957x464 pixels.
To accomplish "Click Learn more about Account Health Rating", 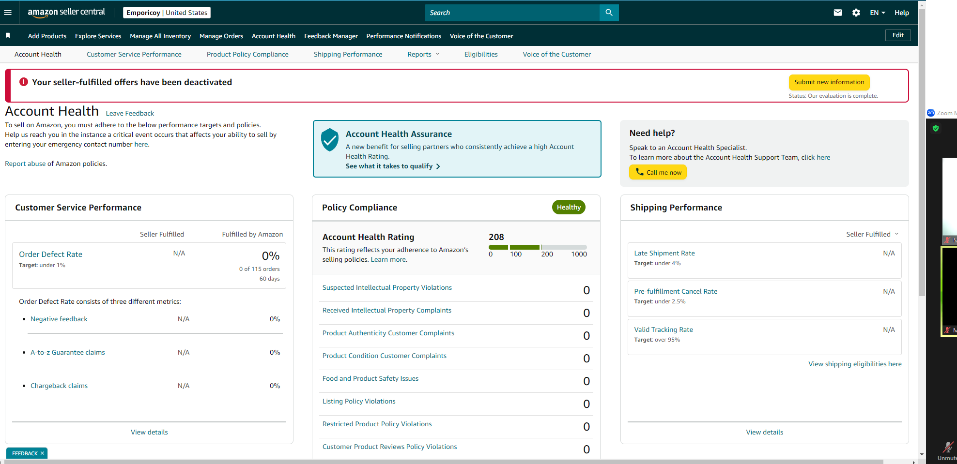I will pos(388,259).
